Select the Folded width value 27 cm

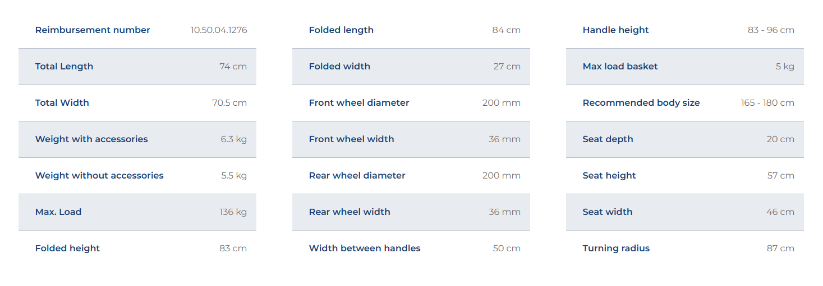507,67
